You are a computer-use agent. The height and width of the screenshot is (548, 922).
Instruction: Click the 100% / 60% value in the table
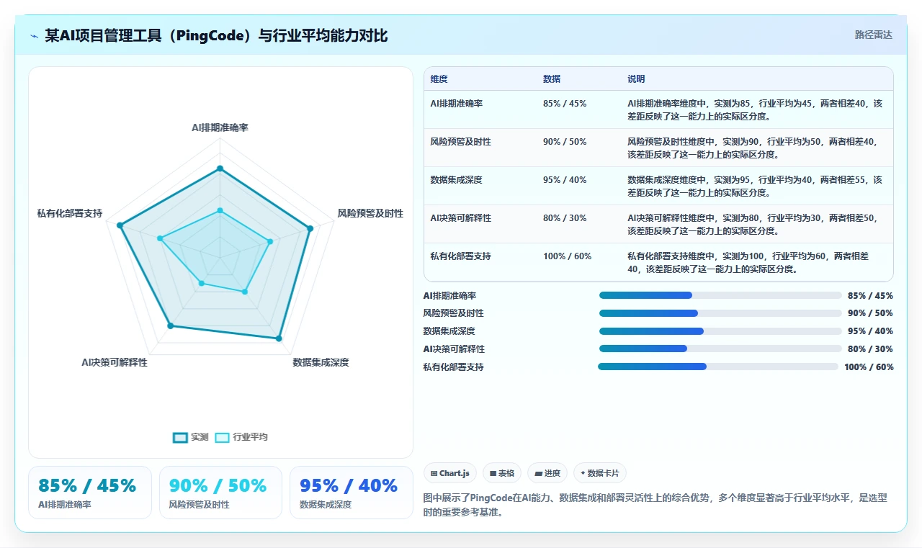[x=568, y=256]
